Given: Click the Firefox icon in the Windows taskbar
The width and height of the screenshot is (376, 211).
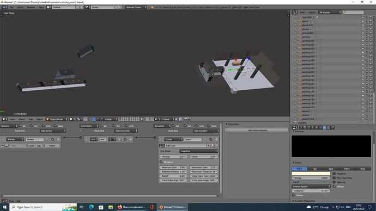Looking at the screenshot, I should tap(120, 207).
